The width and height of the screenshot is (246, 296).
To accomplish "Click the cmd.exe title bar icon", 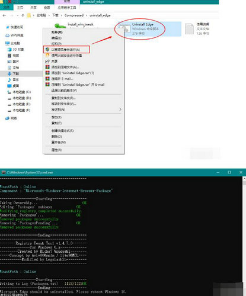I will [4, 172].
